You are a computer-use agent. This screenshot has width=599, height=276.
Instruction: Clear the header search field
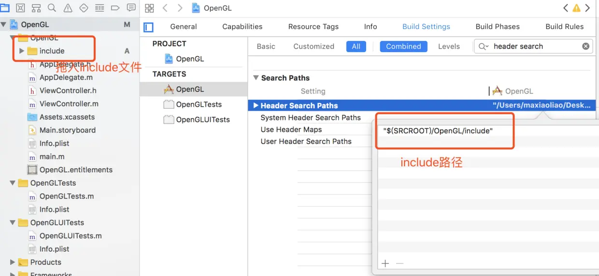click(x=585, y=46)
